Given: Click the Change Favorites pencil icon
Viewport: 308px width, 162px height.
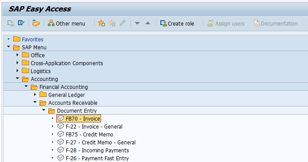Looking at the screenshot, I should click(123, 23).
